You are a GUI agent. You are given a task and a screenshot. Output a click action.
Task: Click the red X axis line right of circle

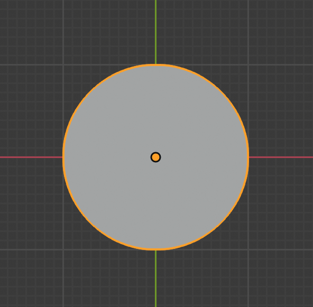(x=281, y=157)
